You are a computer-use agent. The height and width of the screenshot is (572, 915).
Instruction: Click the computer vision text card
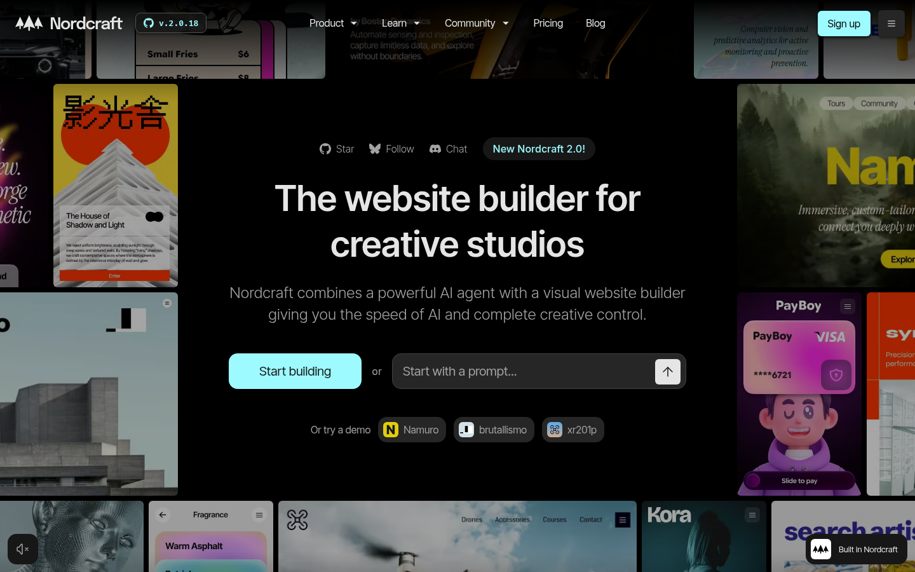756,39
